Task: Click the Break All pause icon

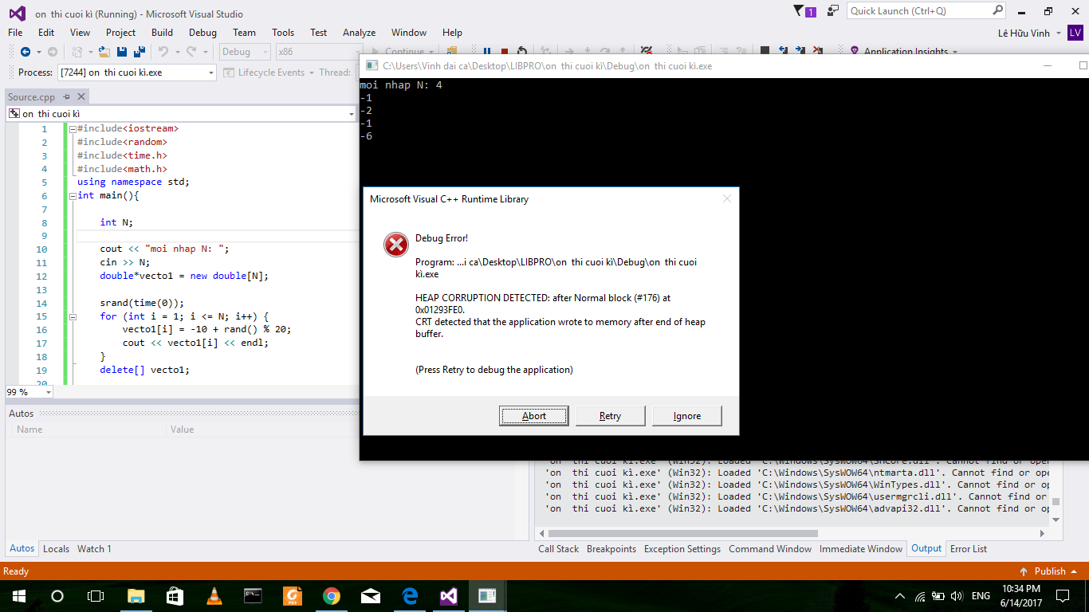Action: (x=486, y=52)
